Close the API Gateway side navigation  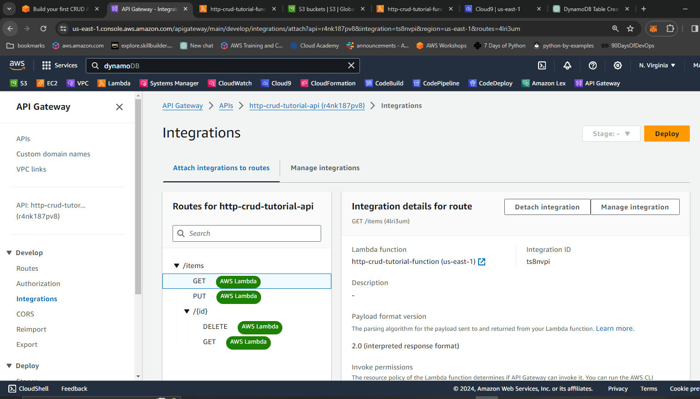119,107
